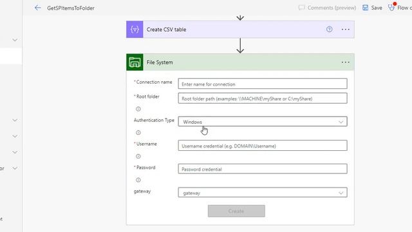The image size is (412, 232).
Task: Show info tooltip below Root folder label
Action: click(x=138, y=109)
